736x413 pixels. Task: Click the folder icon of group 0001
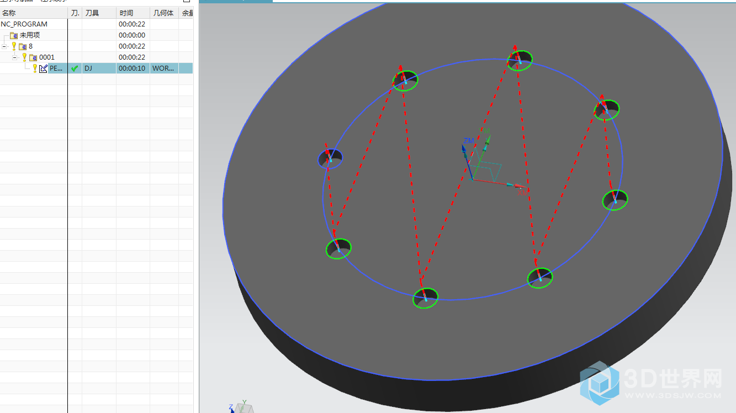pyautogui.click(x=33, y=57)
